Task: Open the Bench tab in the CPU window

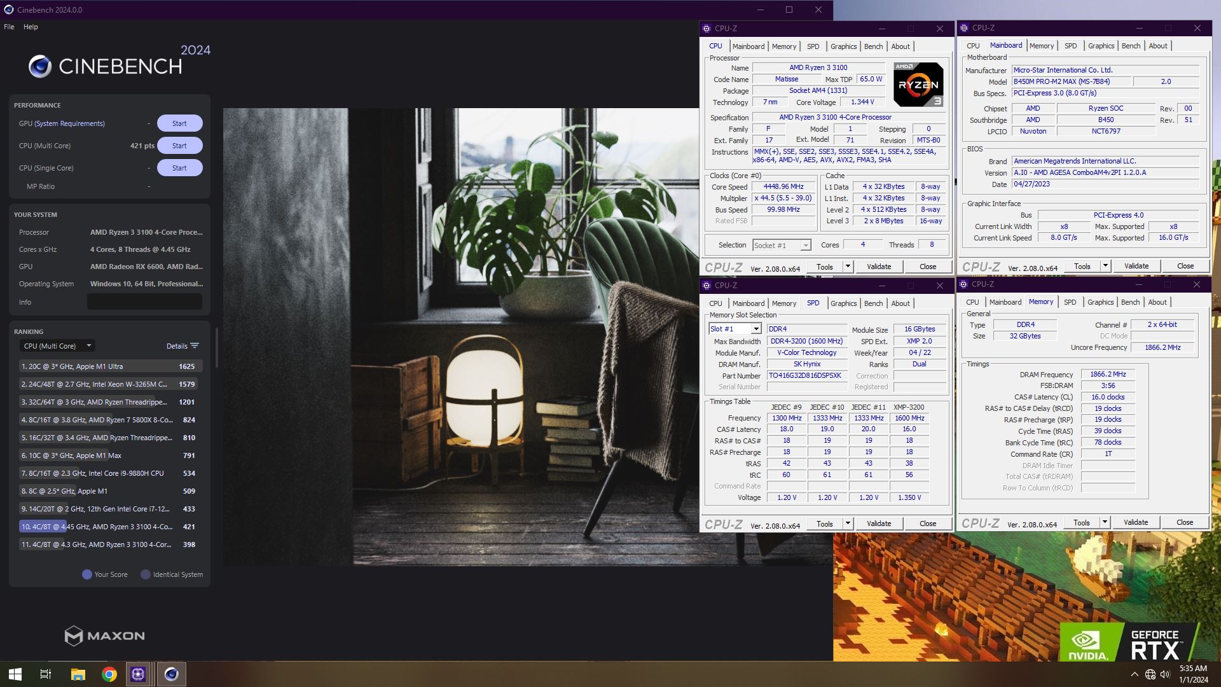Action: pyautogui.click(x=873, y=46)
